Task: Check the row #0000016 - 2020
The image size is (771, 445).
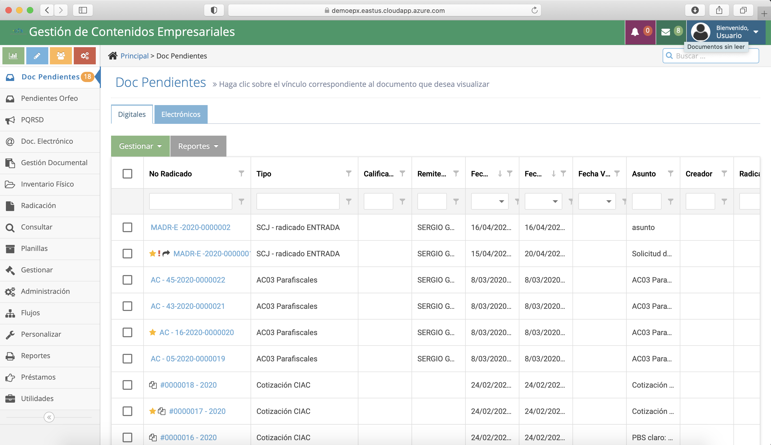Action: (127, 438)
